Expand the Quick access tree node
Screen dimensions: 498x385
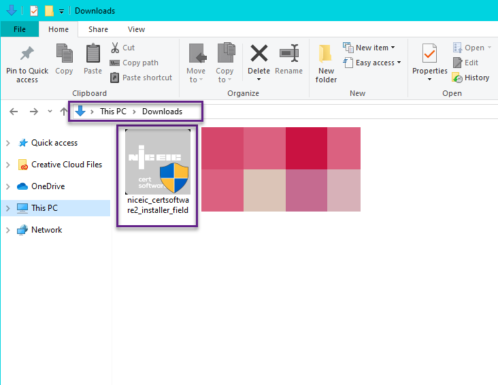coord(7,143)
